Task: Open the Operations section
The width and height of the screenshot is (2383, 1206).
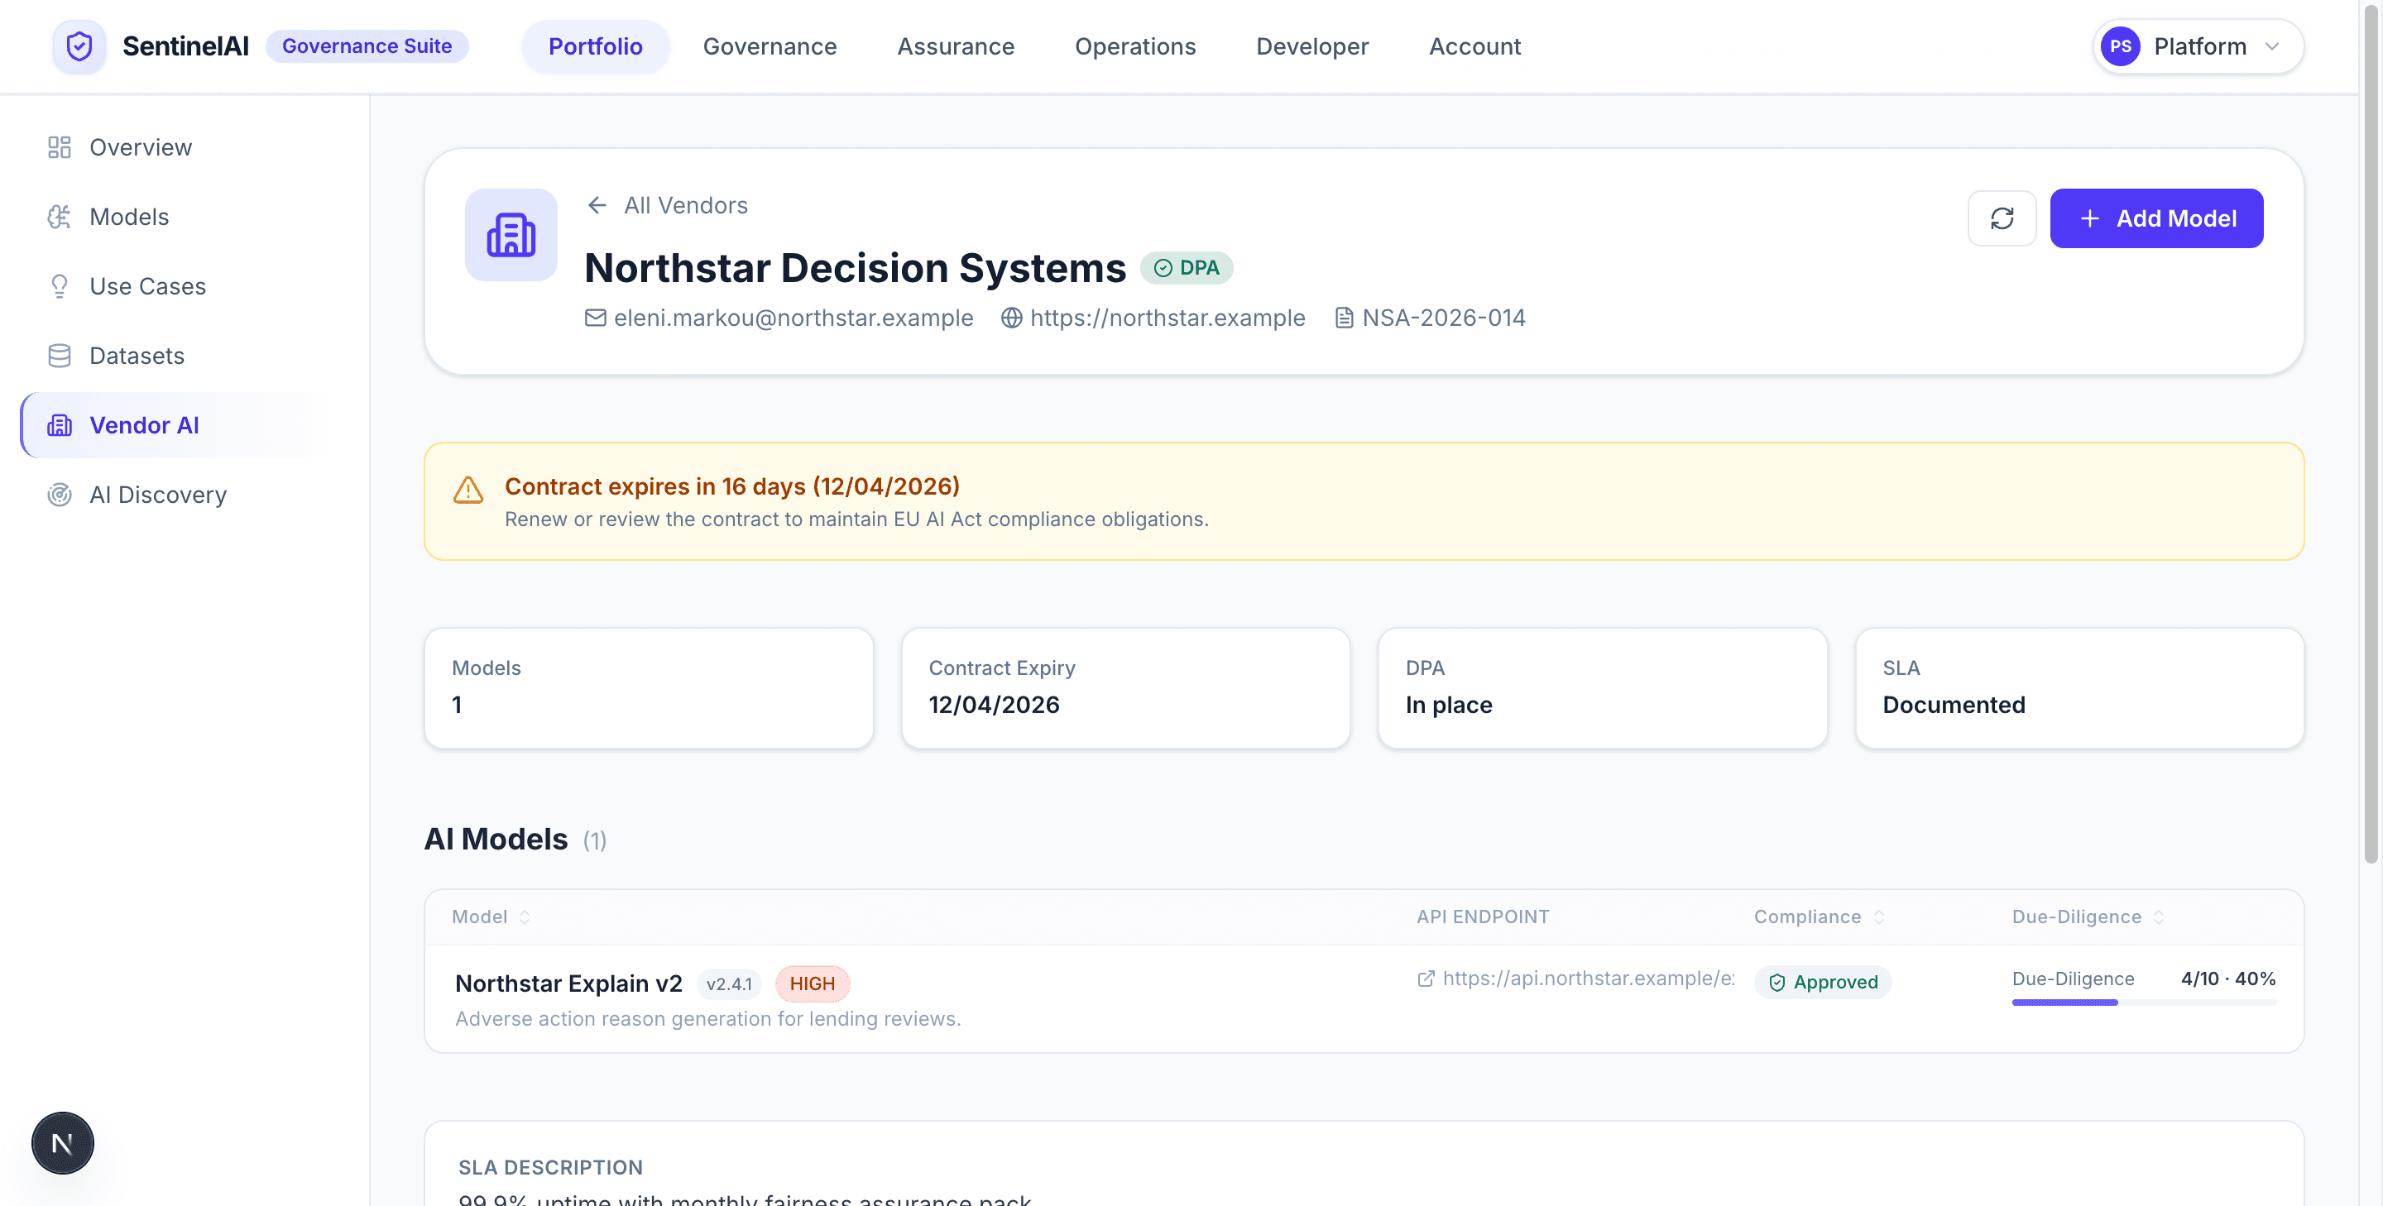Action: (1135, 45)
